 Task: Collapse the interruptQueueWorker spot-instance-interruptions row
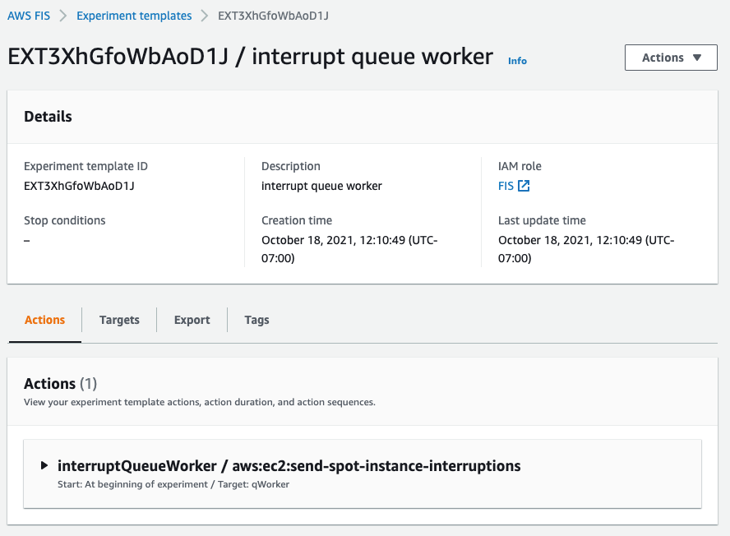(45, 465)
